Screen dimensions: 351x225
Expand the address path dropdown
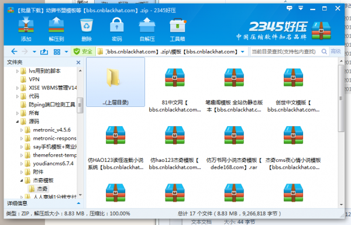(243, 52)
